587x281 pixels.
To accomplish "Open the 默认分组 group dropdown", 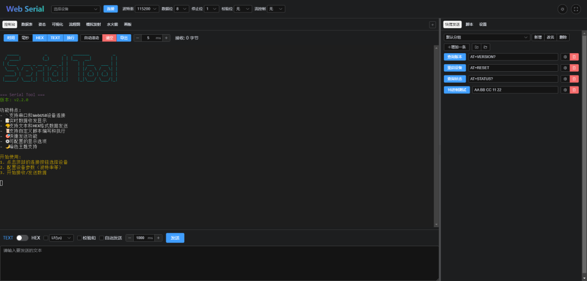I will (486, 38).
